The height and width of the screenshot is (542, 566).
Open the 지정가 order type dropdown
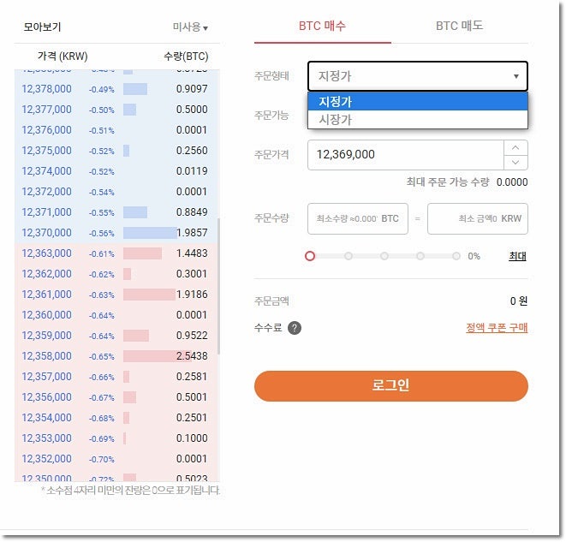click(418, 76)
